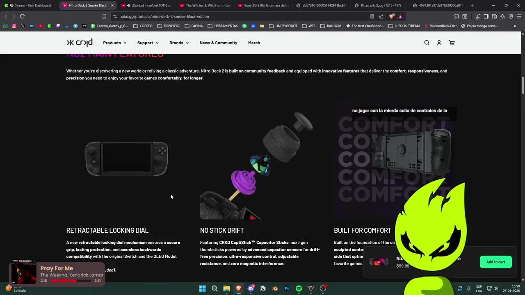Open the WhatsApp bookmark icon
This screenshot has height=295, width=525.
pyautogui.click(x=5, y=26)
